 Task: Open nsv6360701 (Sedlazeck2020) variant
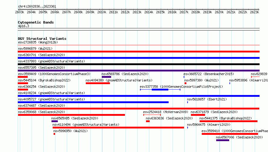(42, 55)
